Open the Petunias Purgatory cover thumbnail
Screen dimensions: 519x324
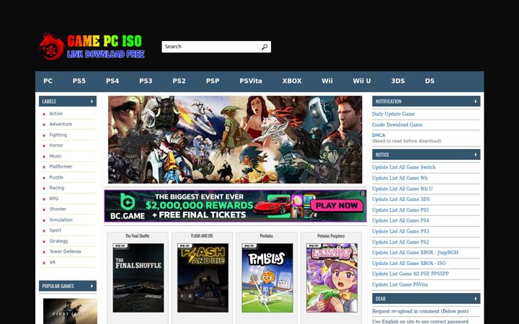click(332, 278)
